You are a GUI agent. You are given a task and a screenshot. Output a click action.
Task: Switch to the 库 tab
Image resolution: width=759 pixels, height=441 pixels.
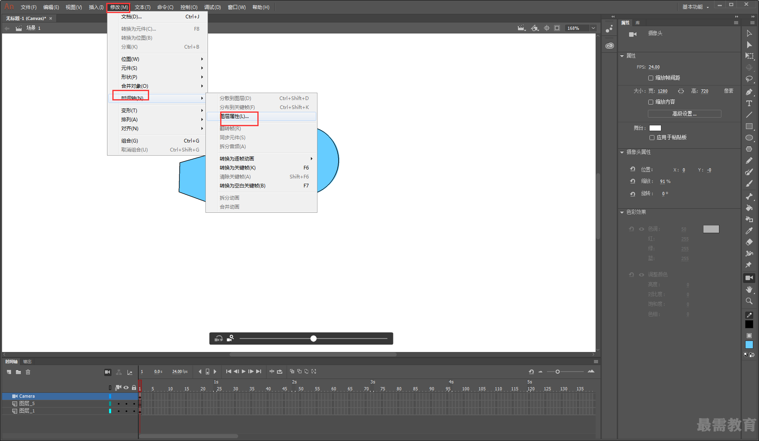[x=638, y=23]
